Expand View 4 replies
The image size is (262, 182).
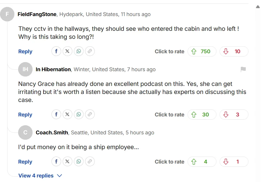click(x=40, y=176)
